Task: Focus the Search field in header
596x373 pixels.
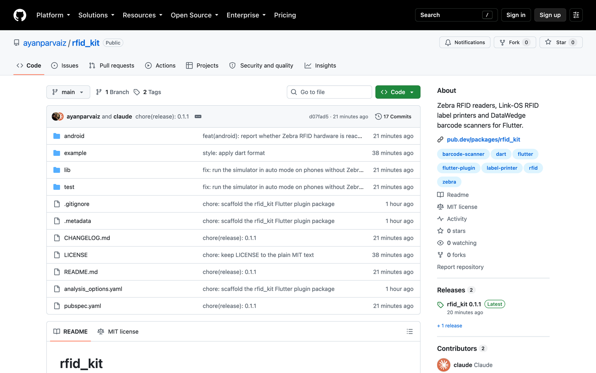Action: (x=456, y=15)
